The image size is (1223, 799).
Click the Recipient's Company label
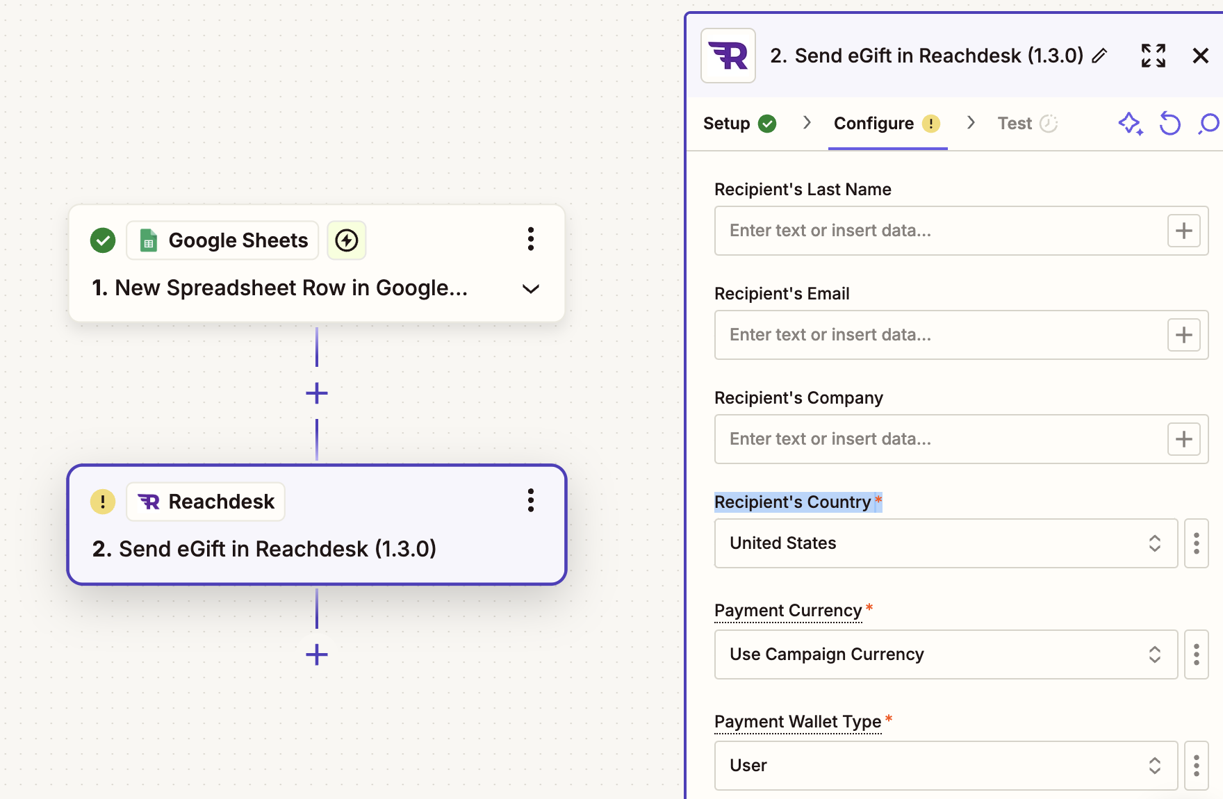coord(798,398)
